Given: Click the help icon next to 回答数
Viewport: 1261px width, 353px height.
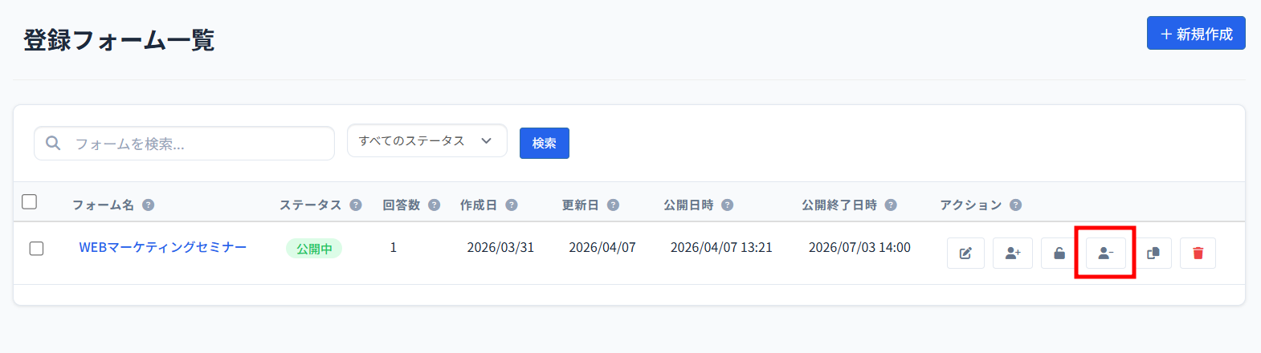Looking at the screenshot, I should [x=435, y=205].
